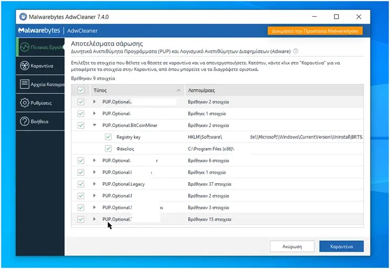Expand the first PUP.Optional group
This screenshot has width=390, height=269.
94,102
